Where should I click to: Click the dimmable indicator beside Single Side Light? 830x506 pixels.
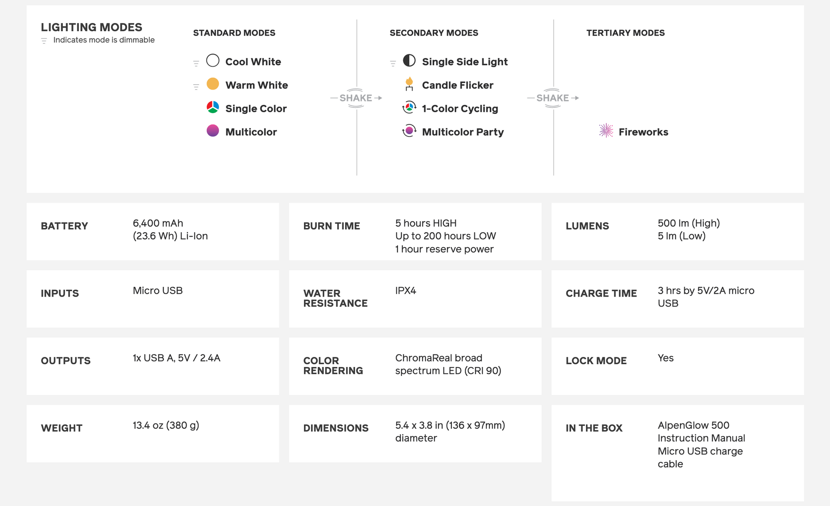point(393,63)
